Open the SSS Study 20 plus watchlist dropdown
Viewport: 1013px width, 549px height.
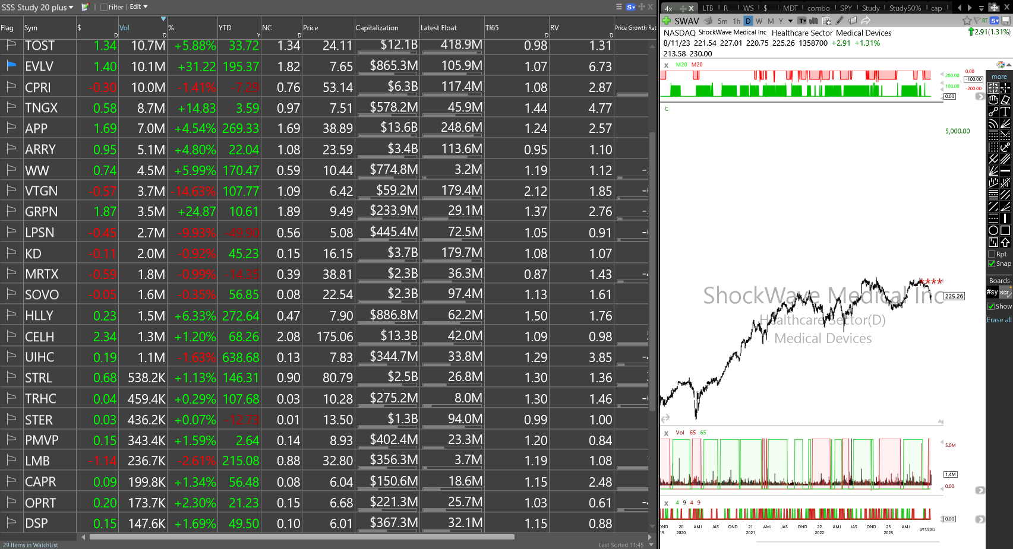[x=37, y=7]
